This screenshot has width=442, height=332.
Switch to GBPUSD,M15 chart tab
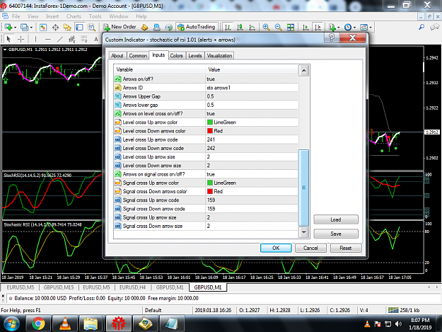pos(59,287)
